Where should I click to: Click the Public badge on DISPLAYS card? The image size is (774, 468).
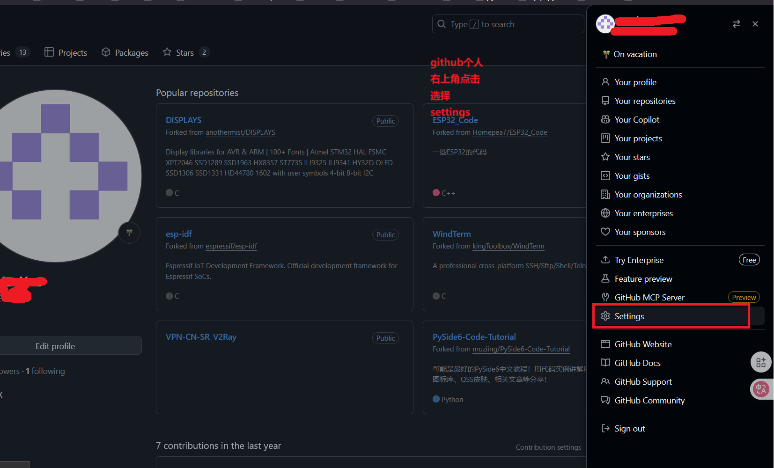[x=385, y=121]
